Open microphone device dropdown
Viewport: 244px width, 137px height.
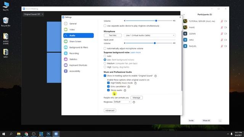pos(150,35)
